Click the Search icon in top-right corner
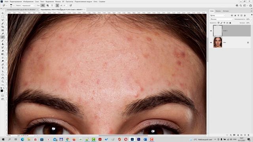The image size is (253, 142). point(241,6)
